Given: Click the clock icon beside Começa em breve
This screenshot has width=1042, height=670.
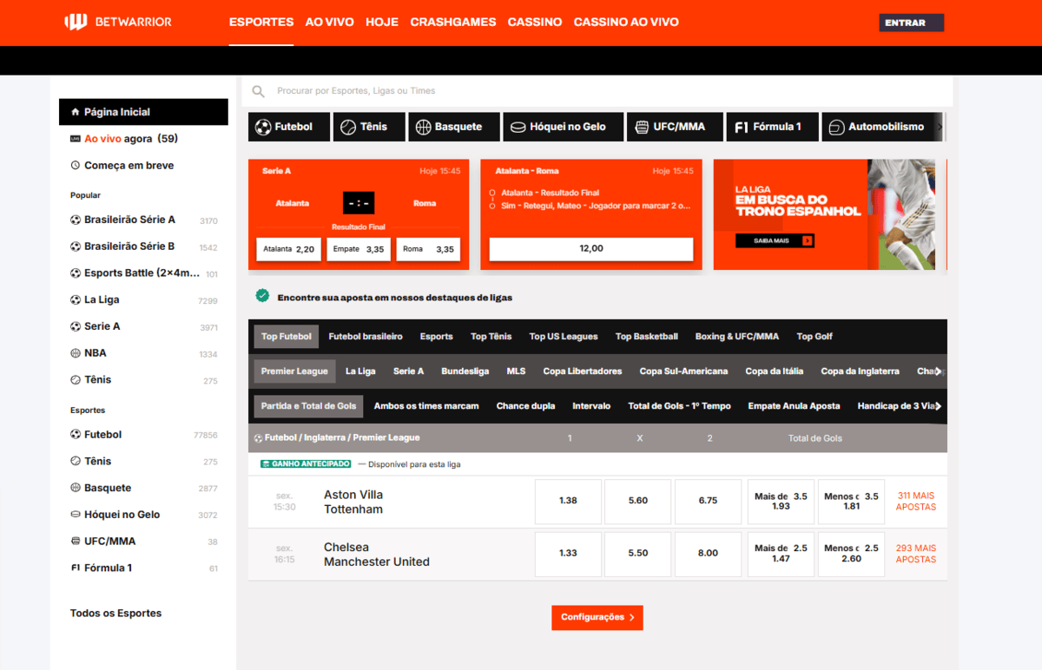Looking at the screenshot, I should coord(76,166).
